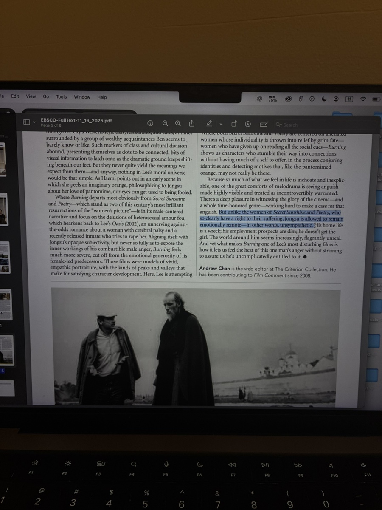Click the EBSCO-FullText-11_16_2025.pdf window title

[76, 121]
